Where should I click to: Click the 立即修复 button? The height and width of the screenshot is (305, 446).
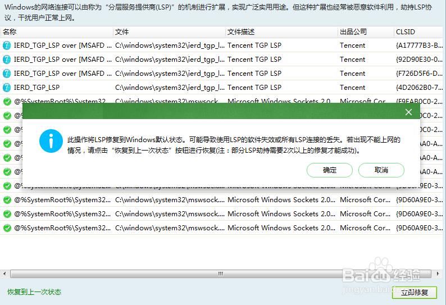[x=415, y=293]
